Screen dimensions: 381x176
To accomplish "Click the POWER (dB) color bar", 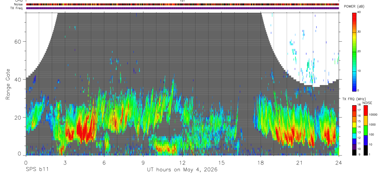I will click(x=354, y=52).
